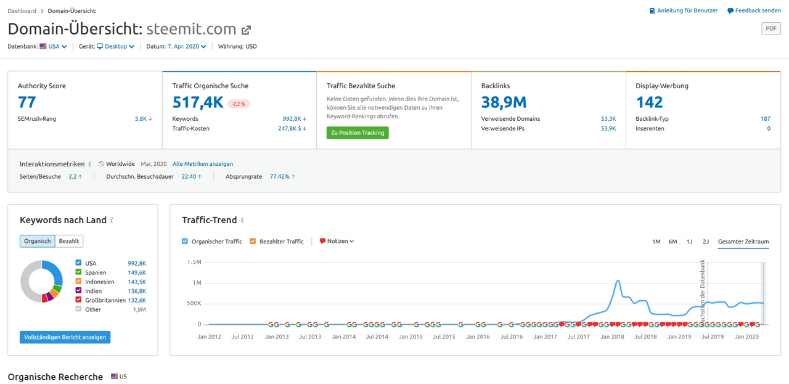Click the Display-Werbung value 142
This screenshot has height=384, width=789.
coord(649,102)
